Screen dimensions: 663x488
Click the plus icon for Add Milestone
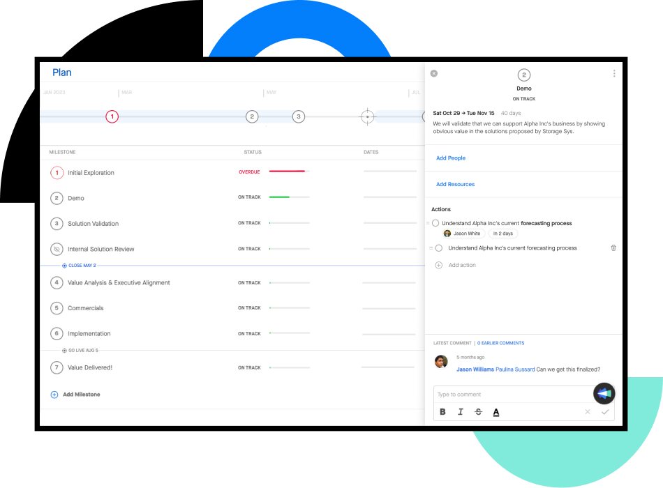[x=54, y=395]
